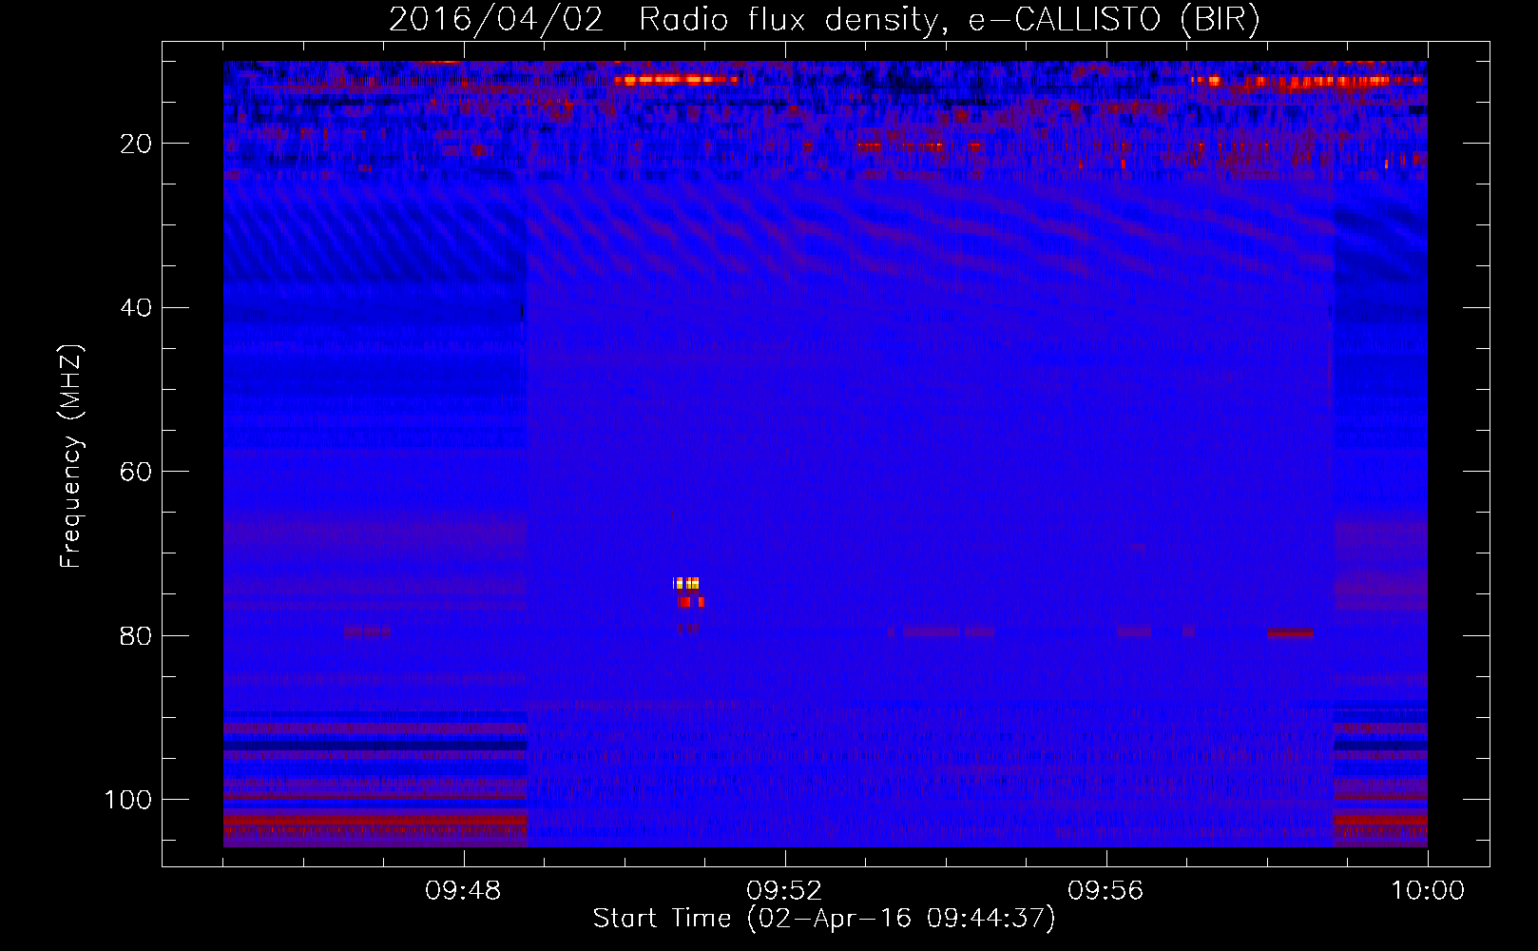Click the 'Frequency (MHZ)' axis label
Image resolution: width=1538 pixels, height=951 pixels.
[x=71, y=456]
